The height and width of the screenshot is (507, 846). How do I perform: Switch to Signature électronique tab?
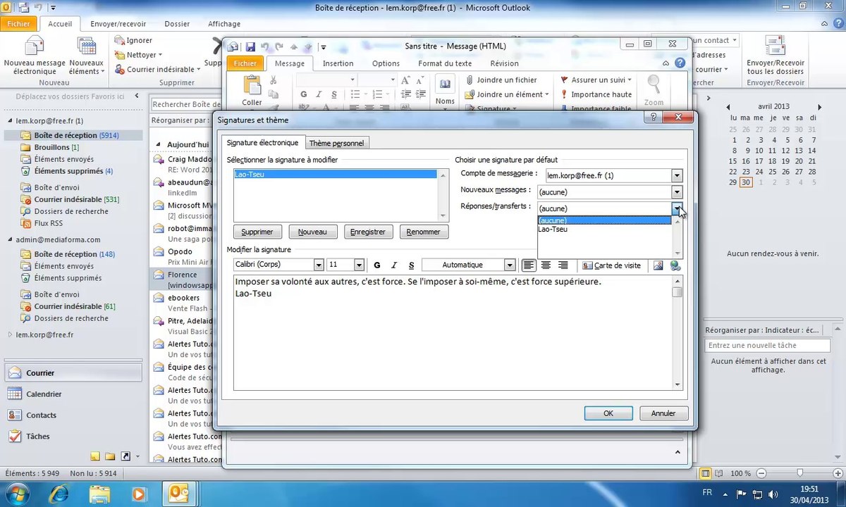(x=262, y=143)
